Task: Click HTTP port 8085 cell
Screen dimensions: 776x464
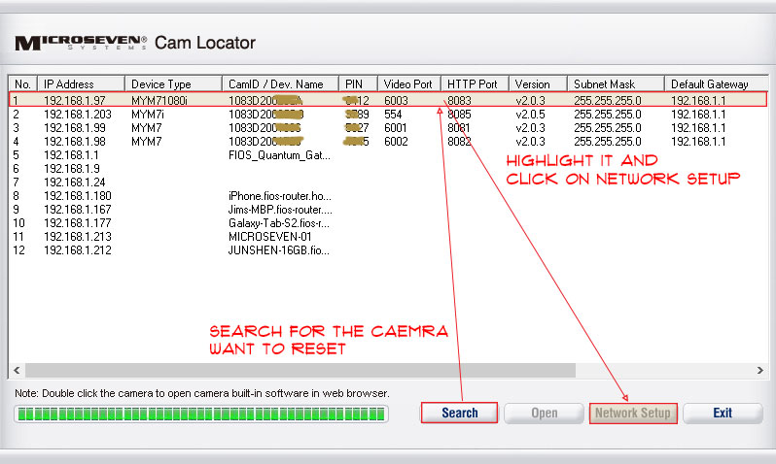Action: (459, 115)
